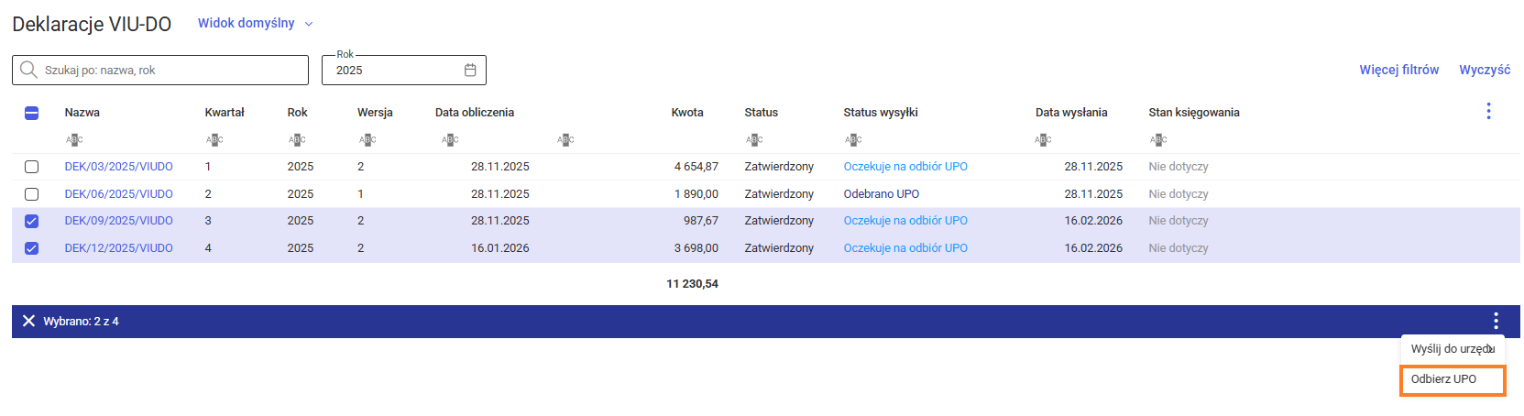1524x416 pixels.
Task: Click the Kwartał column filter icon
Action: (214, 139)
